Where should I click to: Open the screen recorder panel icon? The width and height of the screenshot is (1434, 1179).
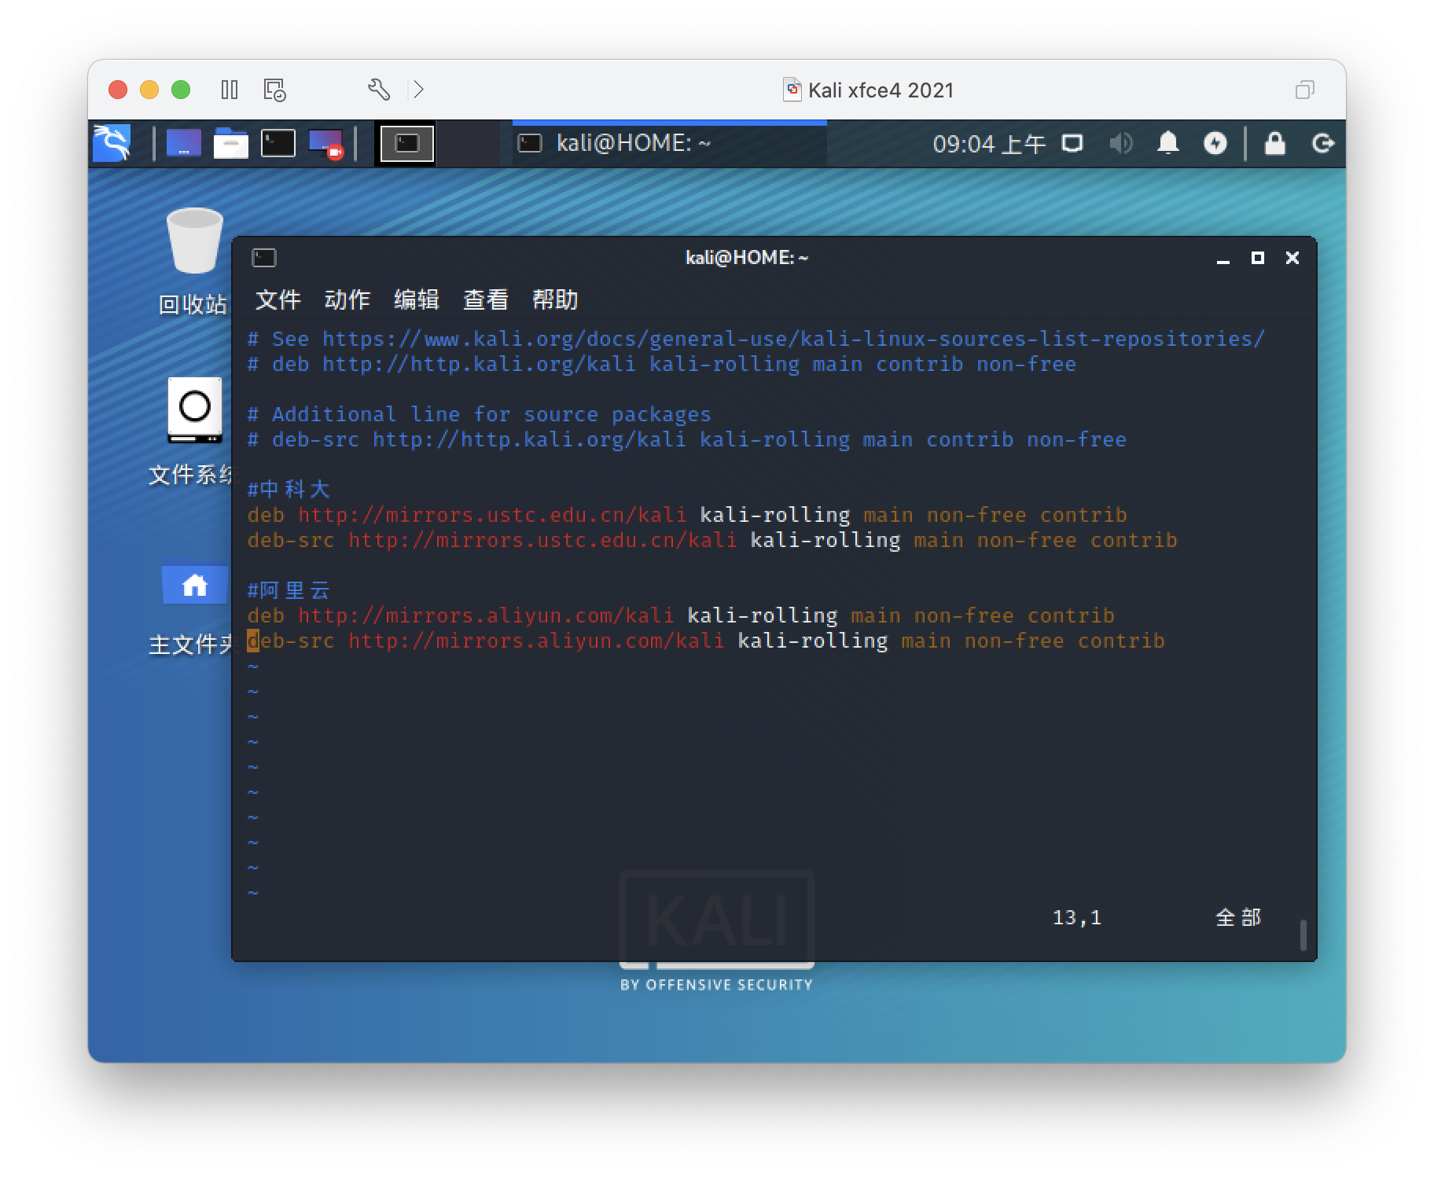tap(326, 144)
